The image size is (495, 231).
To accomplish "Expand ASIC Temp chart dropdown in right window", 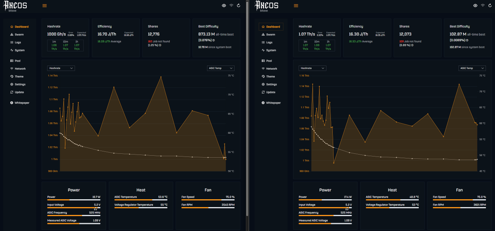I will click(x=472, y=68).
